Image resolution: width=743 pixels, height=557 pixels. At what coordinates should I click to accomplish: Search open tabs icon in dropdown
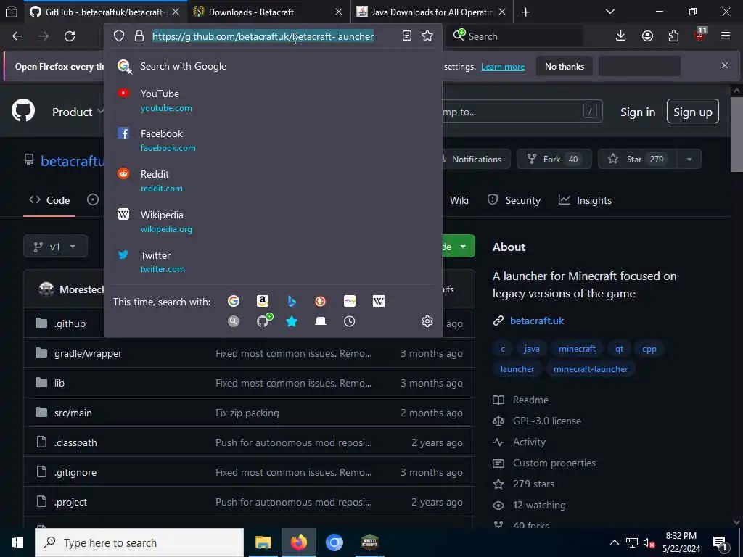pyautogui.click(x=320, y=321)
